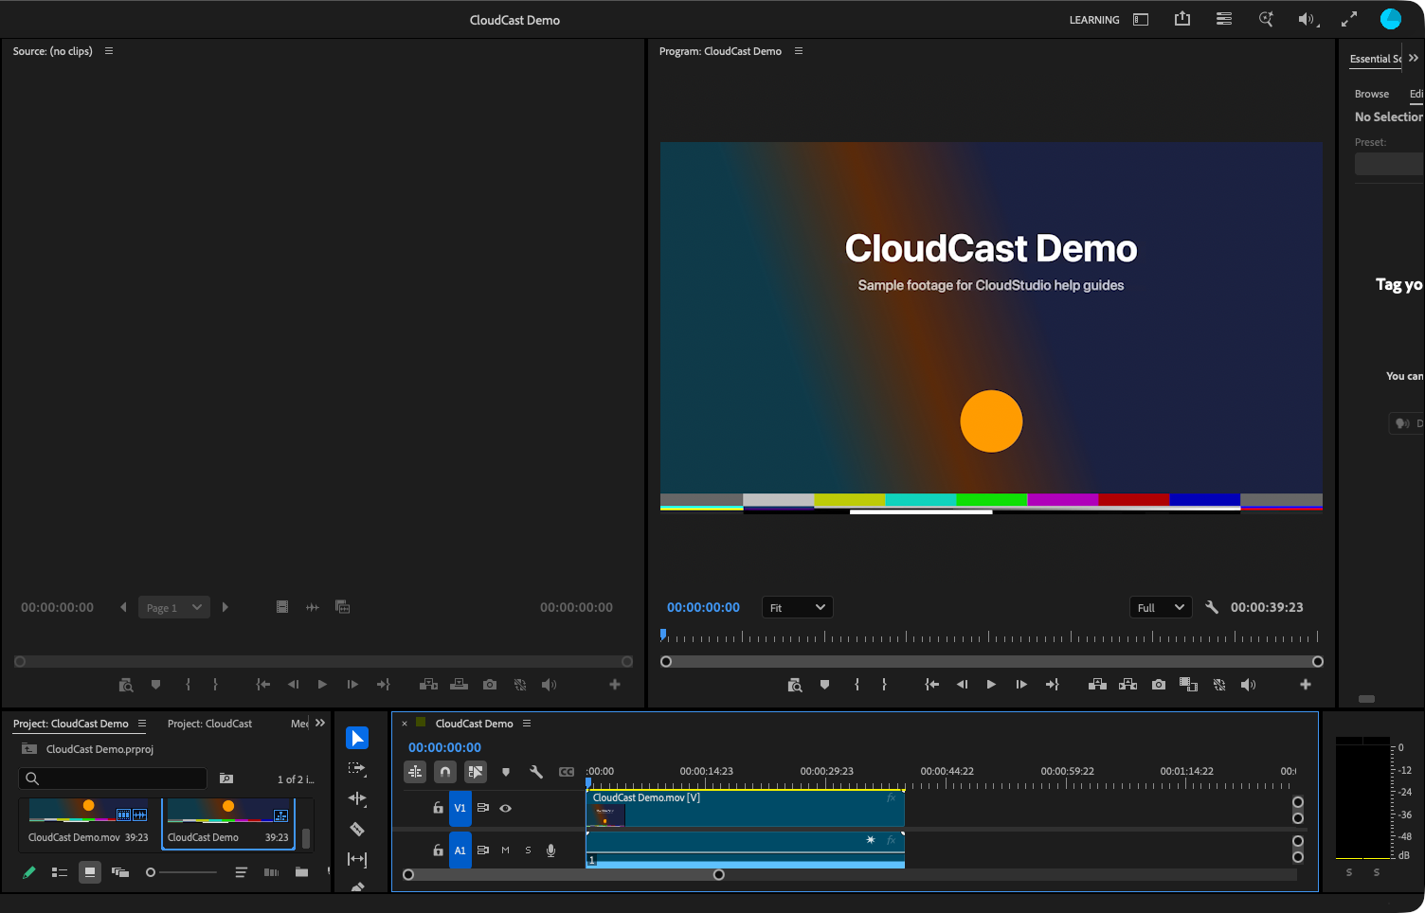Open the Full playback resolution dropdown
The height and width of the screenshot is (913, 1425).
[x=1161, y=607]
